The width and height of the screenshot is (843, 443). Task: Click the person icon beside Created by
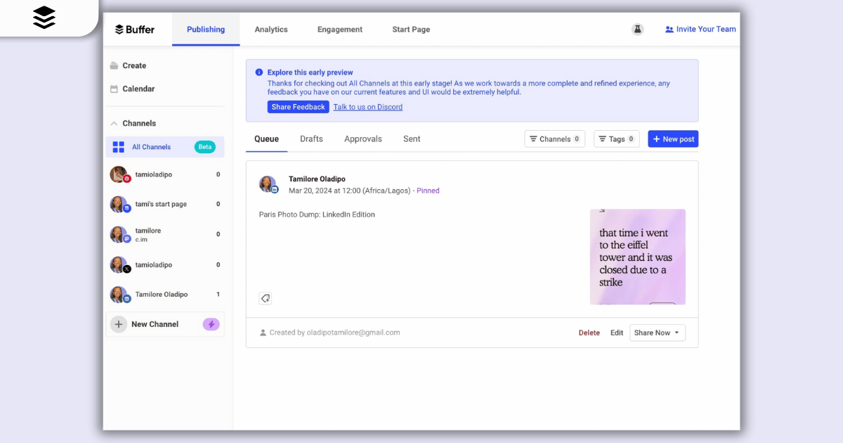[263, 333]
